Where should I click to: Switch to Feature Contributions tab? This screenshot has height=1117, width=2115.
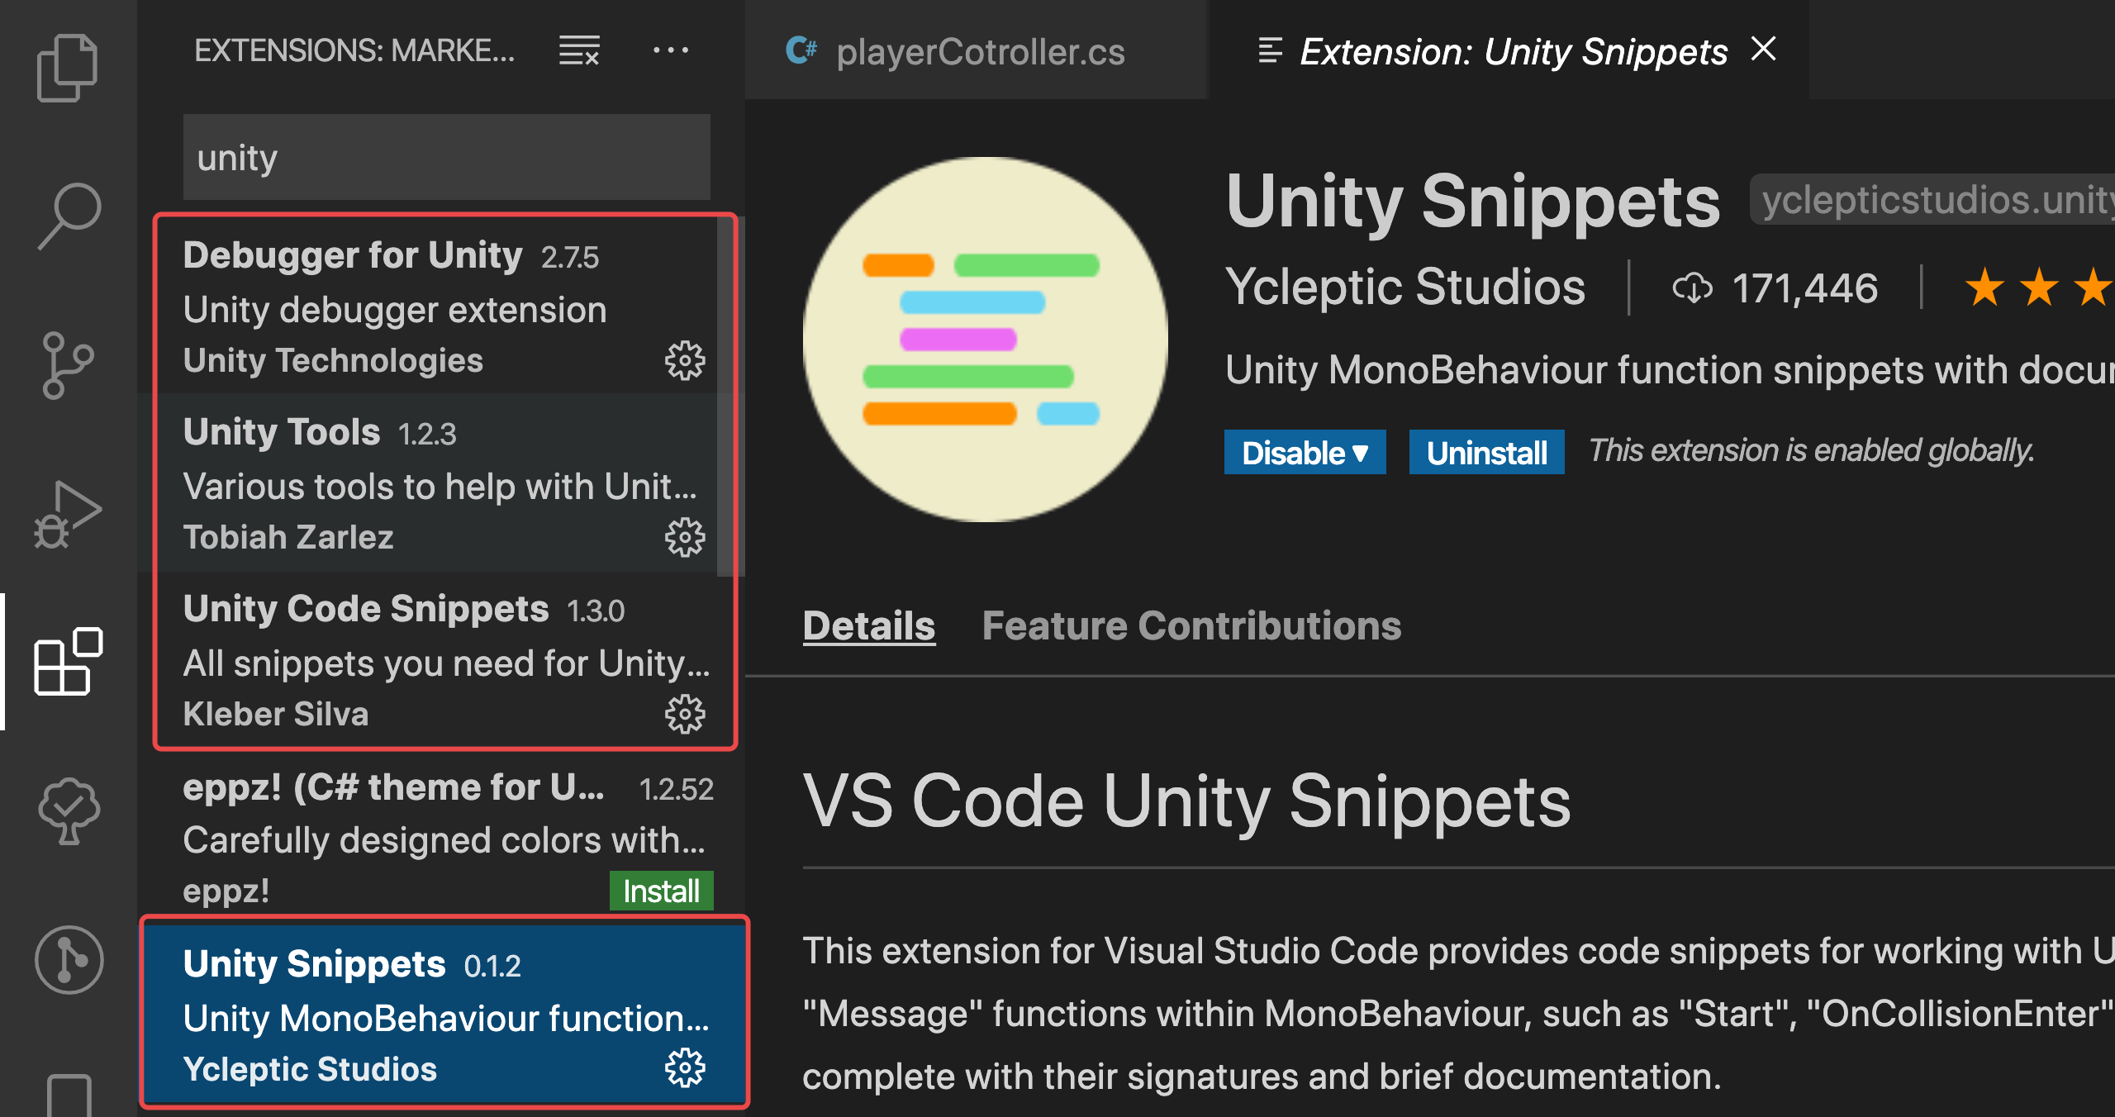1191,625
